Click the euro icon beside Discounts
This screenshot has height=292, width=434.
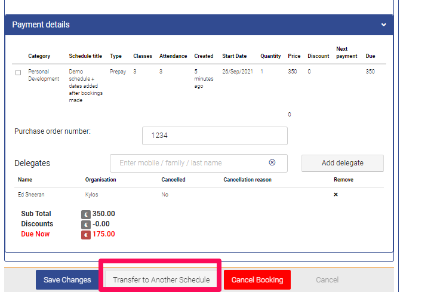(86, 224)
